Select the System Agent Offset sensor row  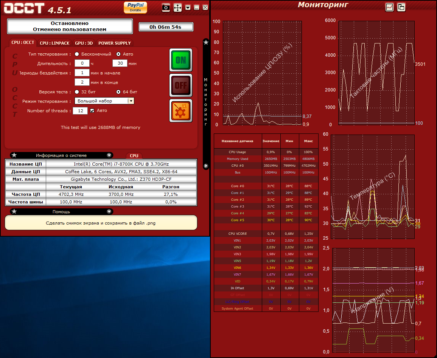[266, 308]
